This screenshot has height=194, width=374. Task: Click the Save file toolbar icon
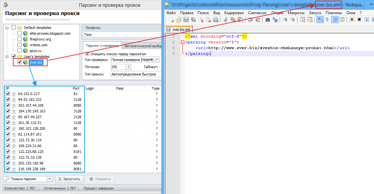click(x=186, y=20)
